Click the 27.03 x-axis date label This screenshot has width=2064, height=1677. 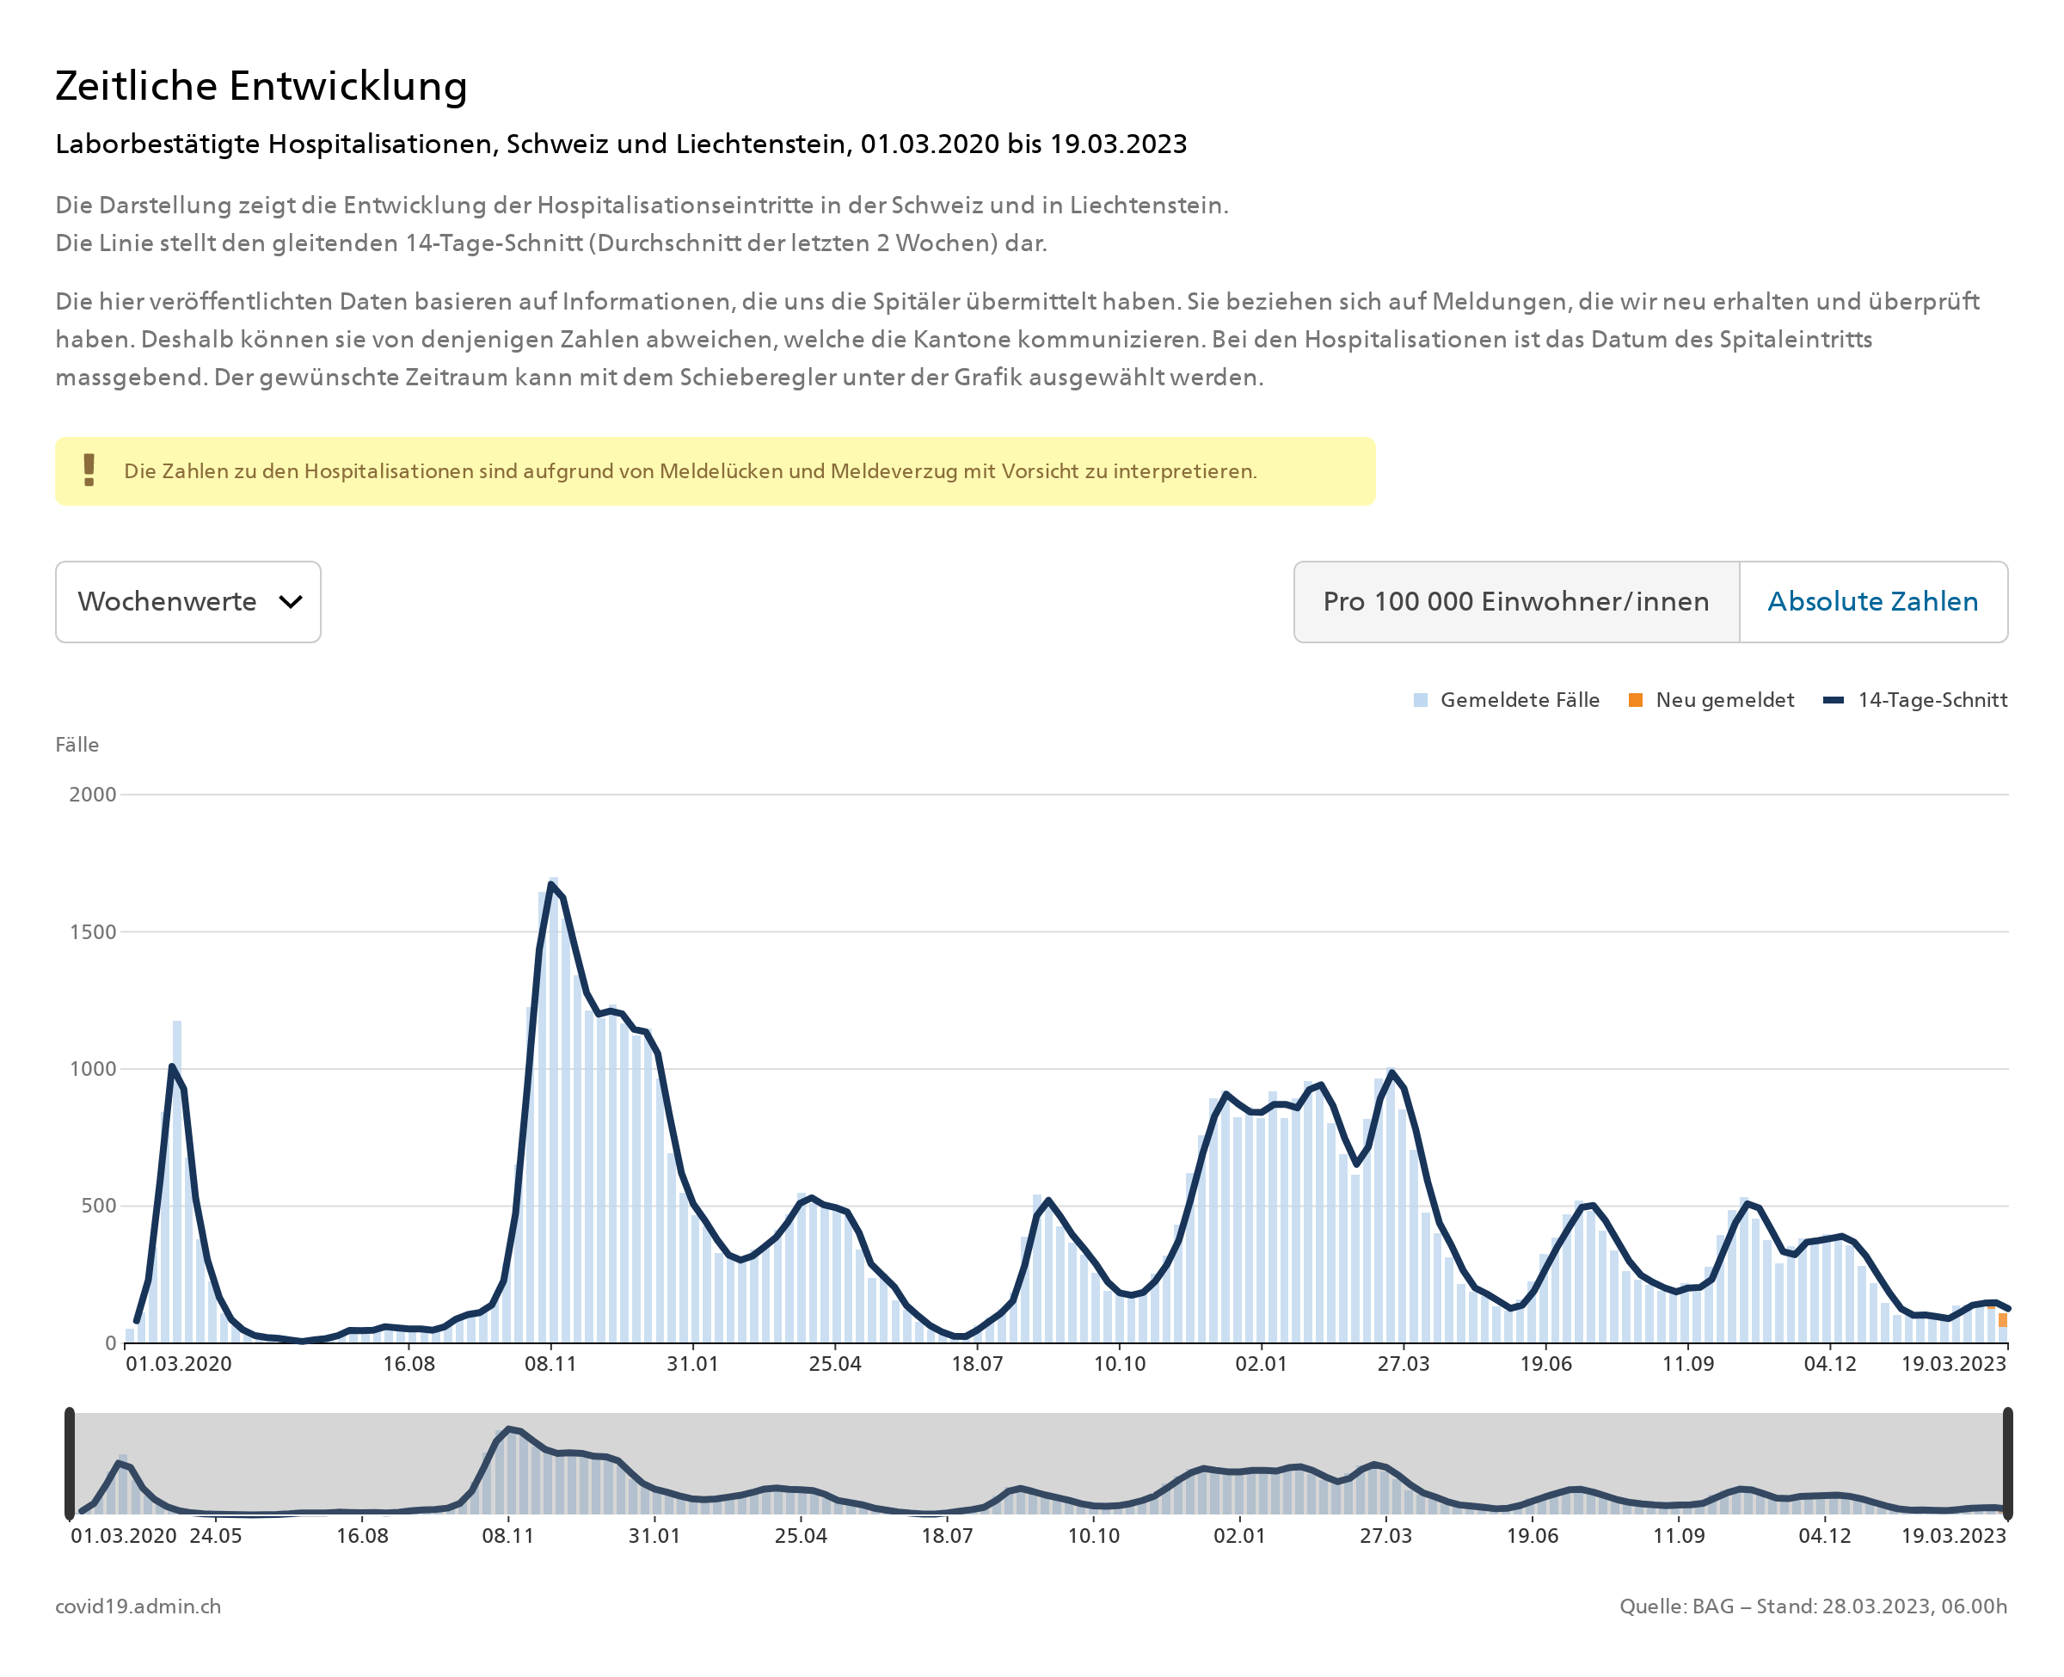click(1403, 1363)
